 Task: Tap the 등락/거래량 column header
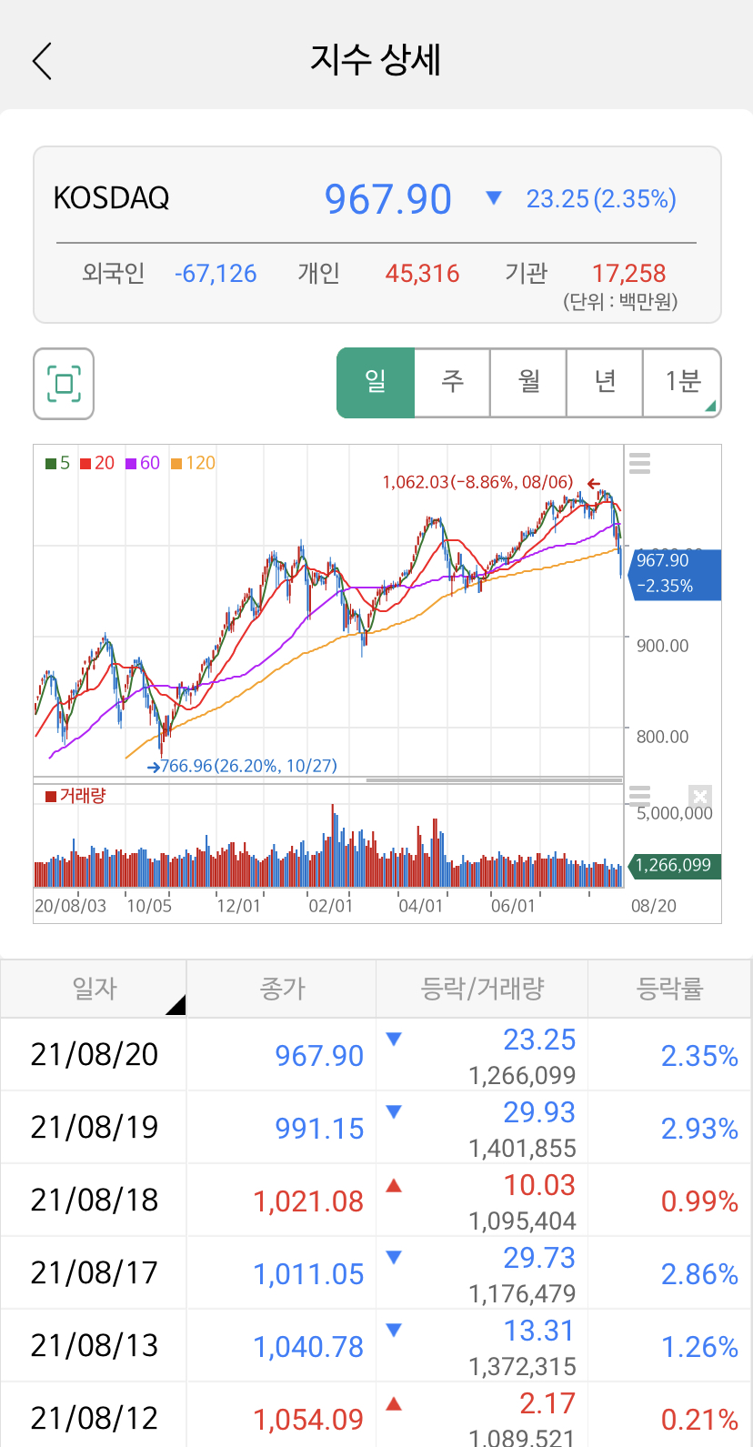click(x=482, y=988)
